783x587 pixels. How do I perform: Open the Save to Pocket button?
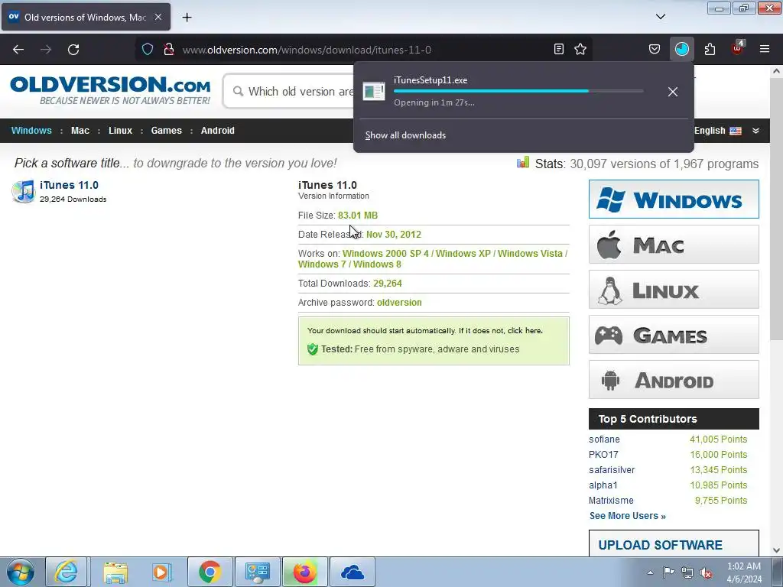pos(655,49)
